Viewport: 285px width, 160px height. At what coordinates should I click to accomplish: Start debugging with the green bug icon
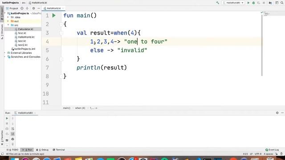pos(253,3)
